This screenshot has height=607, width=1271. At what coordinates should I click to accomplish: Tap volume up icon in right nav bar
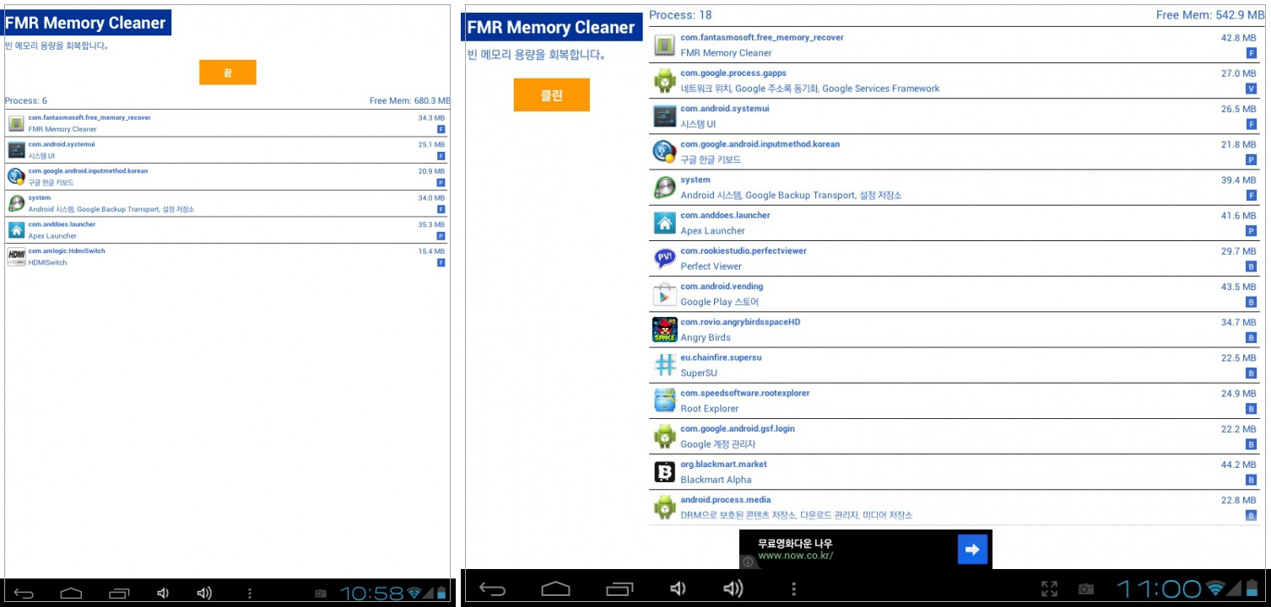(733, 589)
